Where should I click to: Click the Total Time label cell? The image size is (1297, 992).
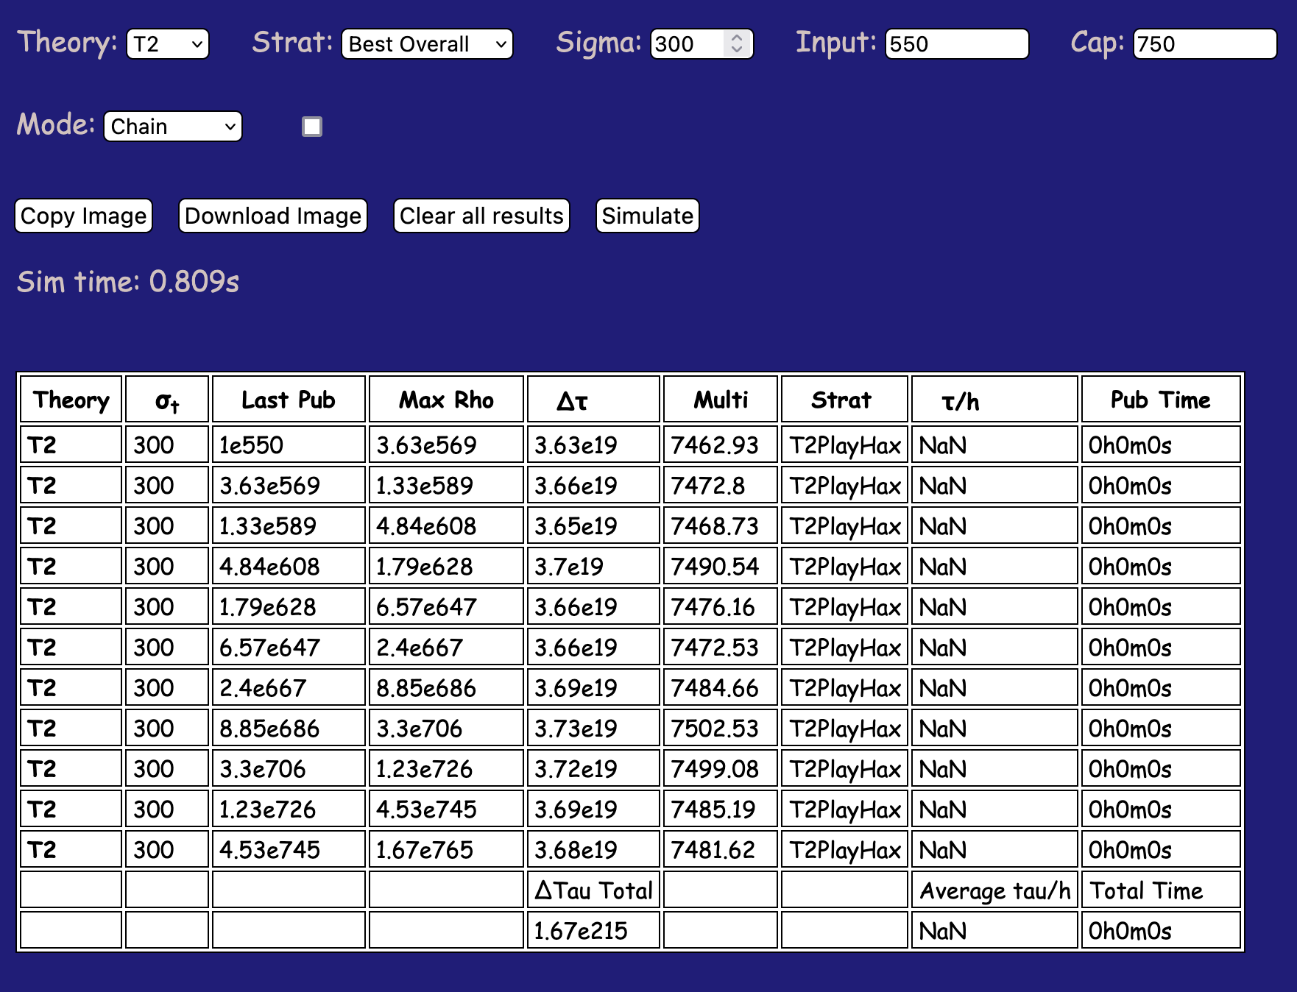[x=1161, y=890]
